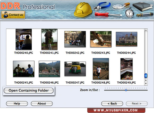Screen dimensions: 154x113
Task: Select the THD00240.JPG auto-rickshaw interior thumbnail
Action: (x=24, y=39)
